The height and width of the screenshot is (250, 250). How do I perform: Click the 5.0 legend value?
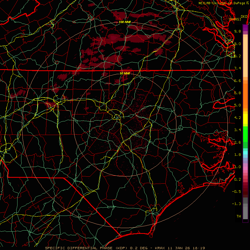pos(237,105)
